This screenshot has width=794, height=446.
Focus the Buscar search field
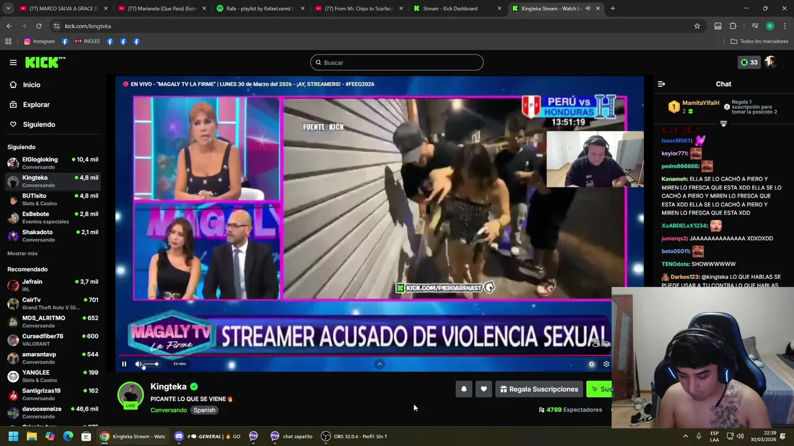click(397, 63)
